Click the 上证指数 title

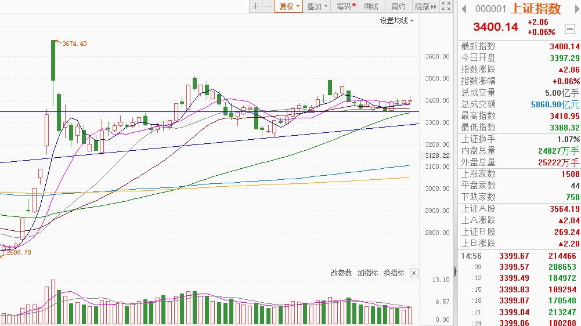pyautogui.click(x=536, y=9)
